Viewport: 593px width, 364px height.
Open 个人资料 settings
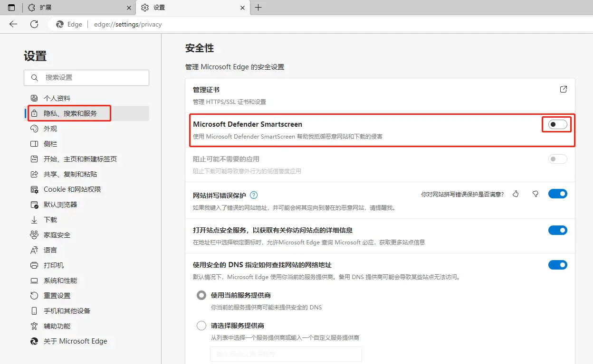tap(86, 98)
